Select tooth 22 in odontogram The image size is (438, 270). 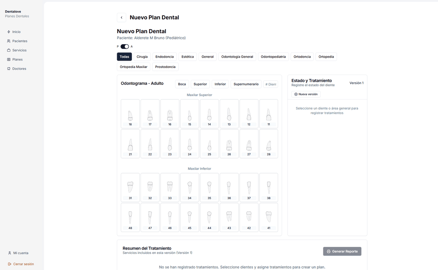click(x=150, y=144)
